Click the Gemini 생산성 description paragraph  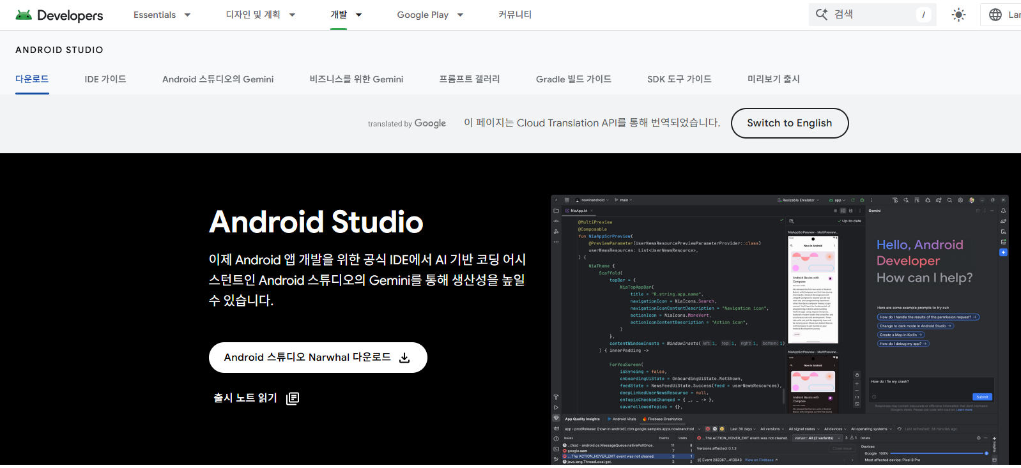click(368, 280)
